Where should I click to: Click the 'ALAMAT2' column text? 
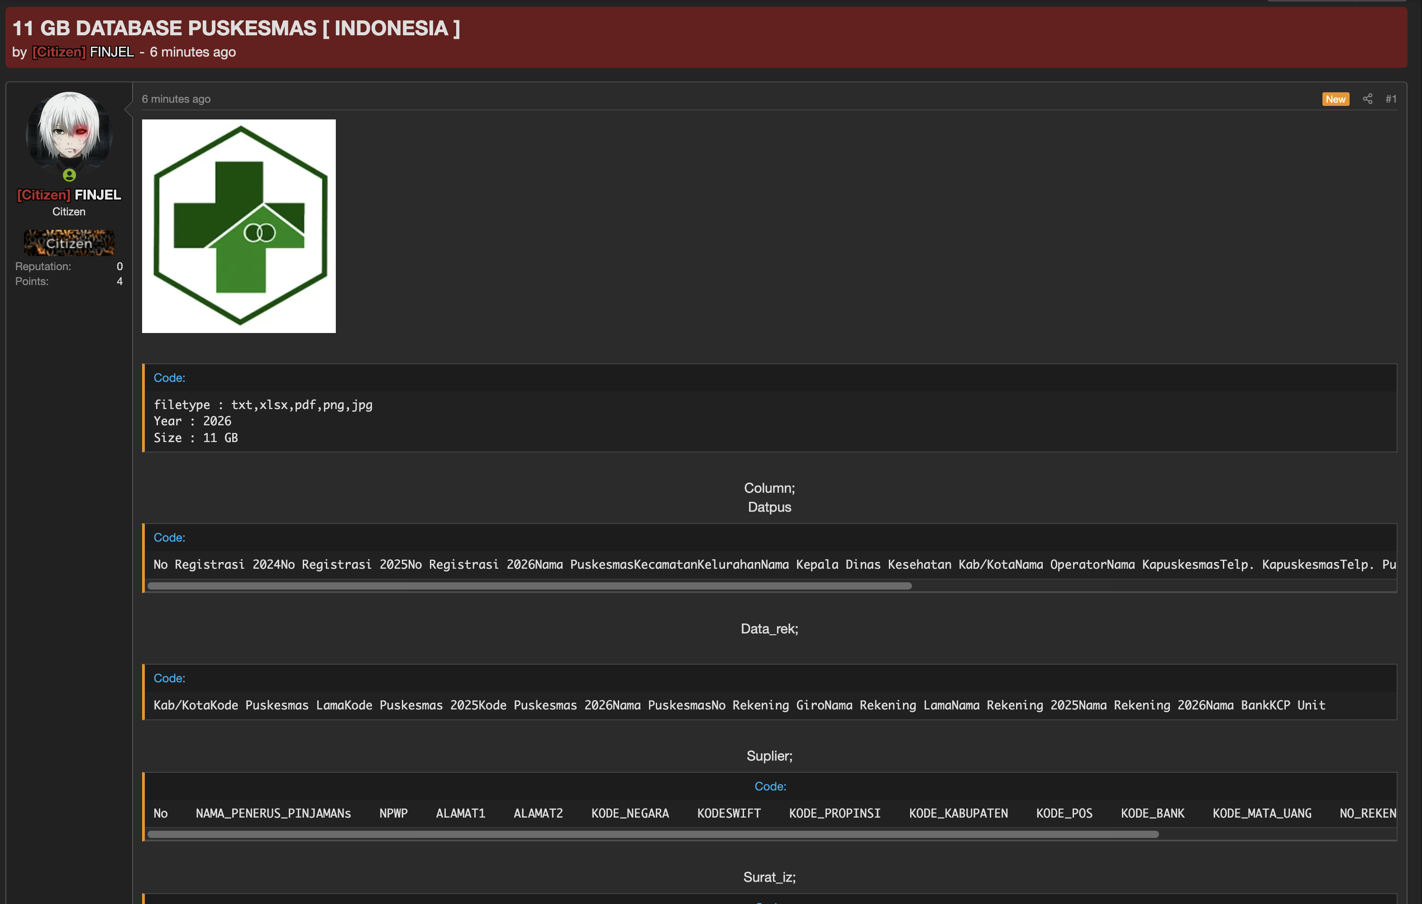click(x=538, y=813)
